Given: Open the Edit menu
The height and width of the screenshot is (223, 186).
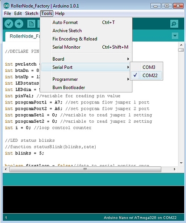Looking at the screenshot, I should [x=18, y=13].
